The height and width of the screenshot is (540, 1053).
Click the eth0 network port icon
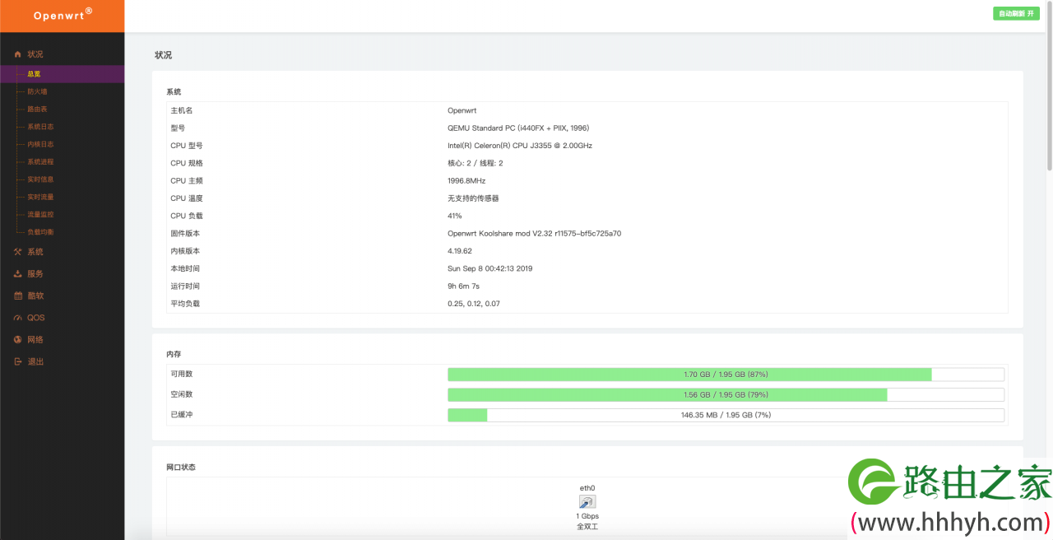[587, 501]
